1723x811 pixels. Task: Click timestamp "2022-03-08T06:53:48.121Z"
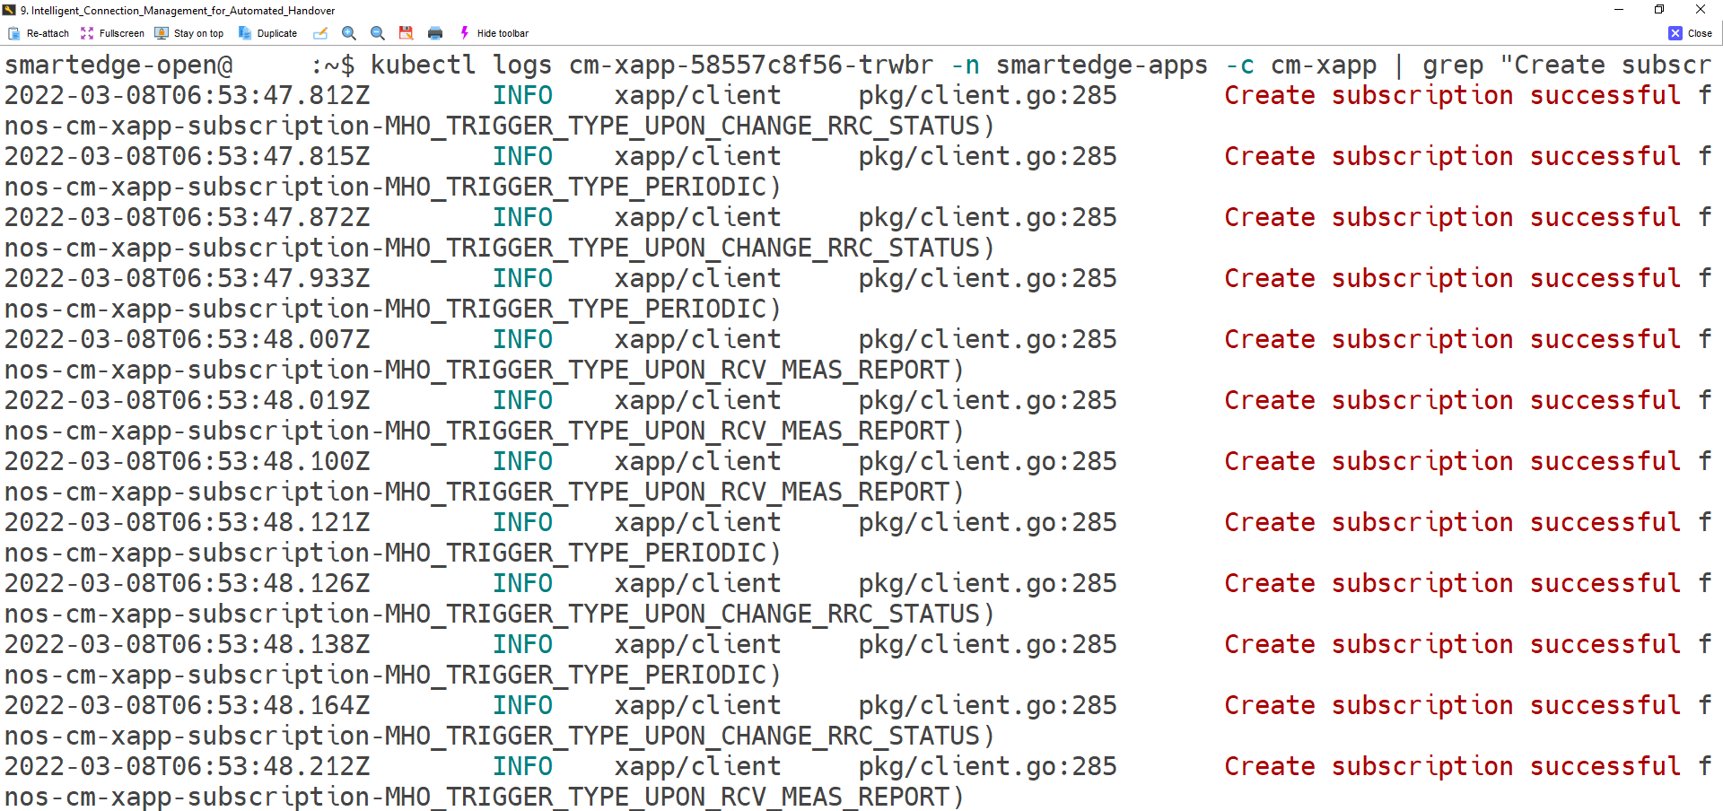(188, 523)
